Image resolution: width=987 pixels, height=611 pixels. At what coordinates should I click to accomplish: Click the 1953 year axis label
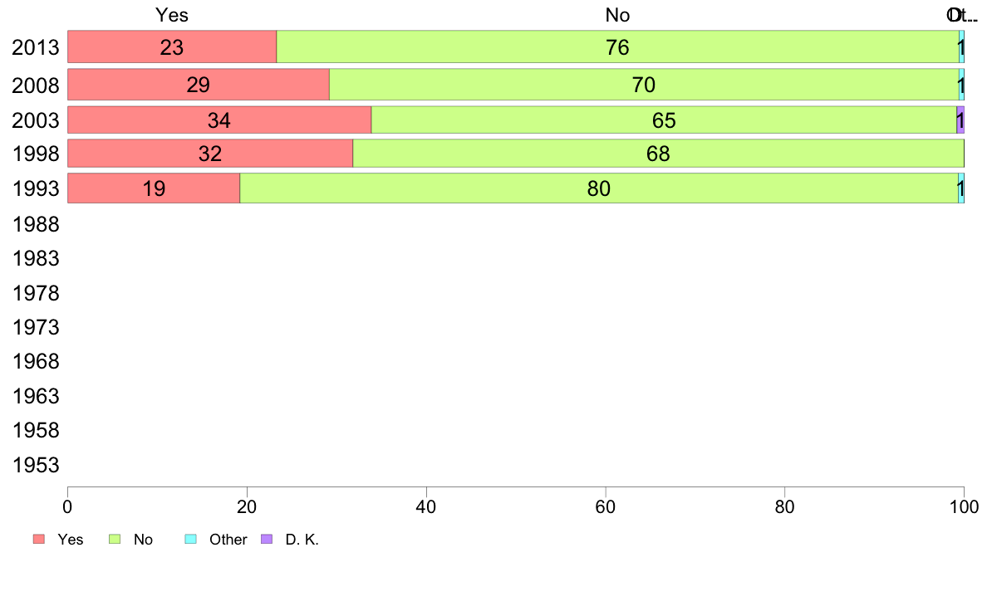(36, 465)
